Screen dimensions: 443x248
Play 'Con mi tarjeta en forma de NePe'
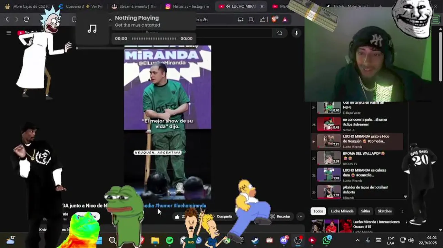(357, 107)
